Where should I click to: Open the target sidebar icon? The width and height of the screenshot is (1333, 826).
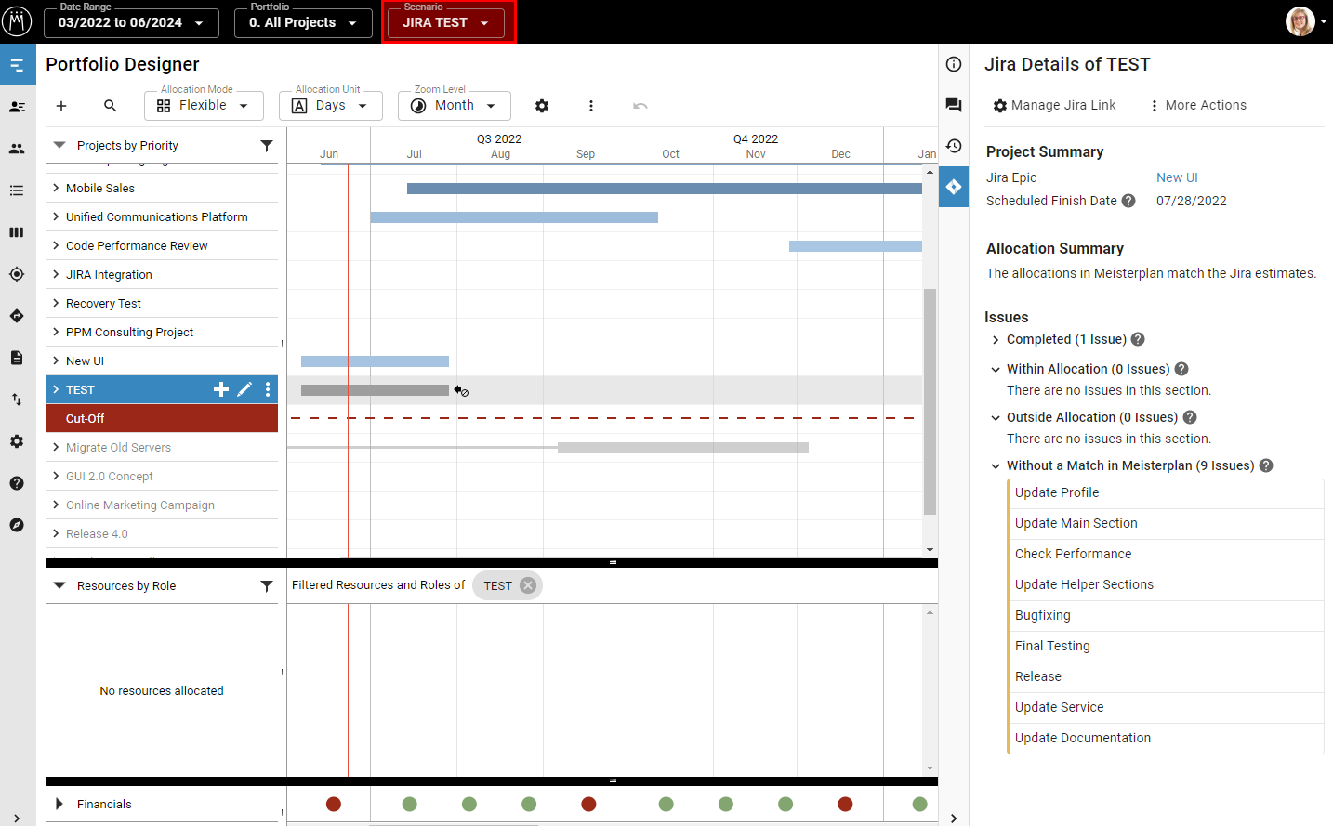click(17, 274)
